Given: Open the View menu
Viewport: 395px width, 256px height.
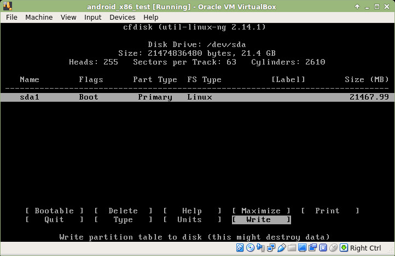Looking at the screenshot, I should 68,17.
